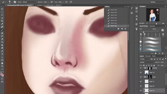Open the Character panel icon

coord(136,16)
